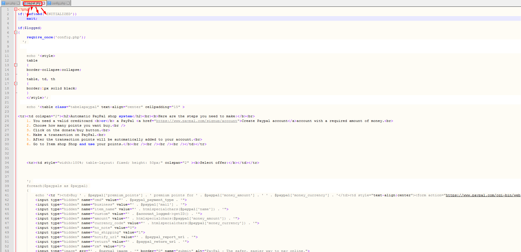Click 'Make a transaction on PayPal' line
The width and height of the screenshot is (521, 252).
(x=66, y=135)
